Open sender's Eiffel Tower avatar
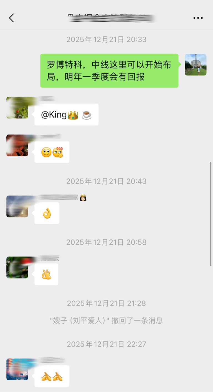 coord(196,64)
